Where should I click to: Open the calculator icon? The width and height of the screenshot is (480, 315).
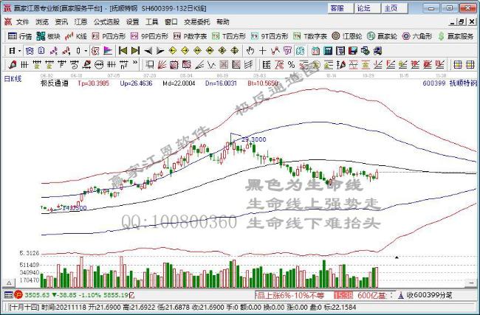tap(328, 50)
